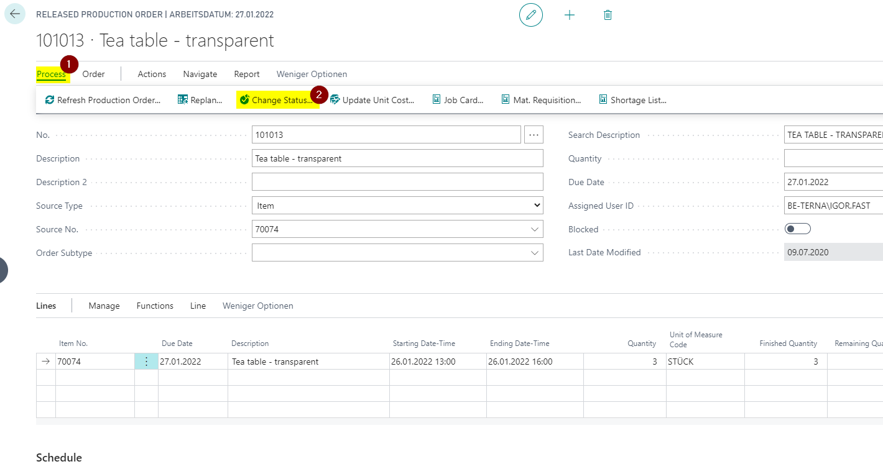The image size is (883, 464).
Task: Open Job Card report
Action: coord(458,100)
